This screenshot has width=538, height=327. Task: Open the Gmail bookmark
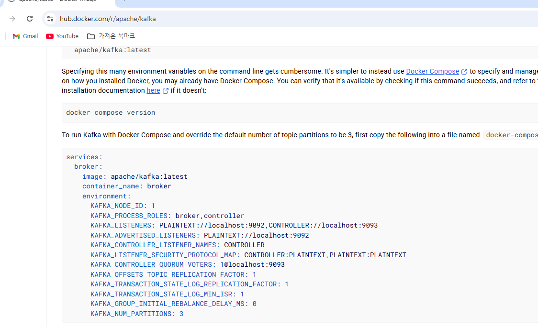25,36
